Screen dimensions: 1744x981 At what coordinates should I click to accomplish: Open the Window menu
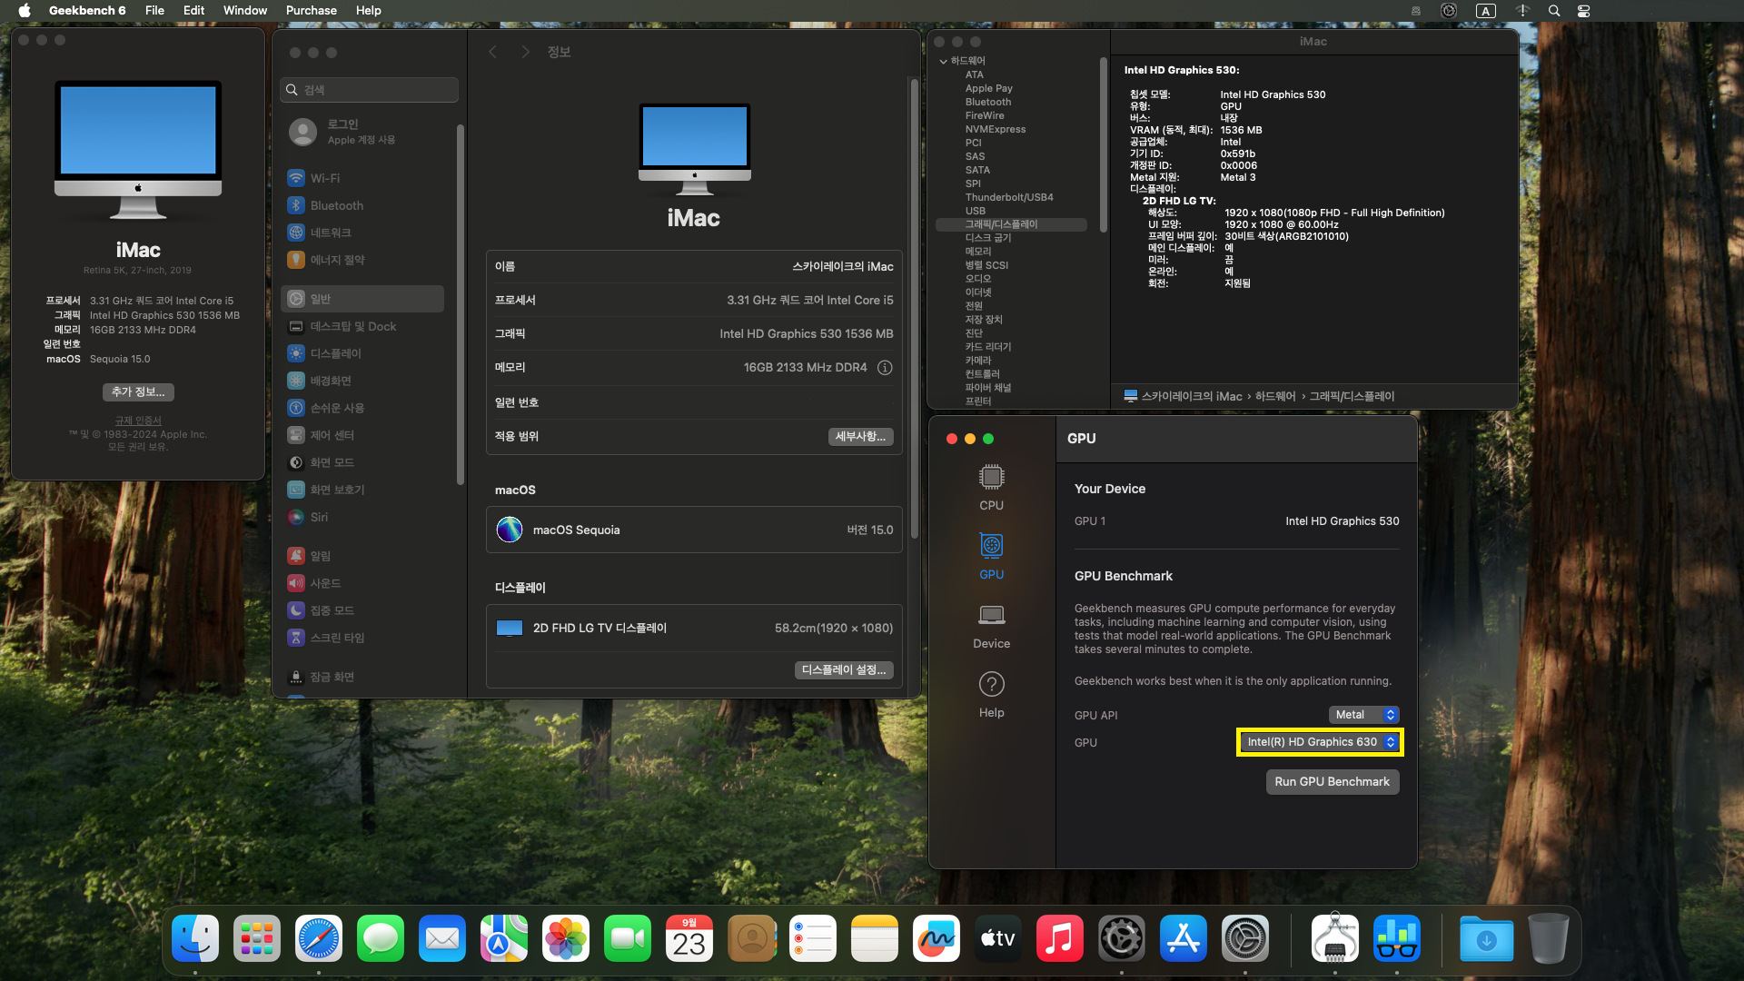click(x=245, y=11)
